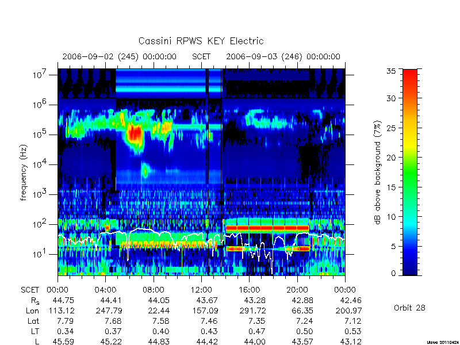Click the '15' color bar tick label

pos(391,187)
